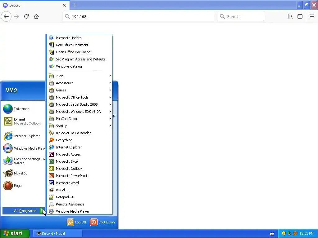318x238 pixels.
Task: Reload the page with refresh icon
Action: [26, 16]
